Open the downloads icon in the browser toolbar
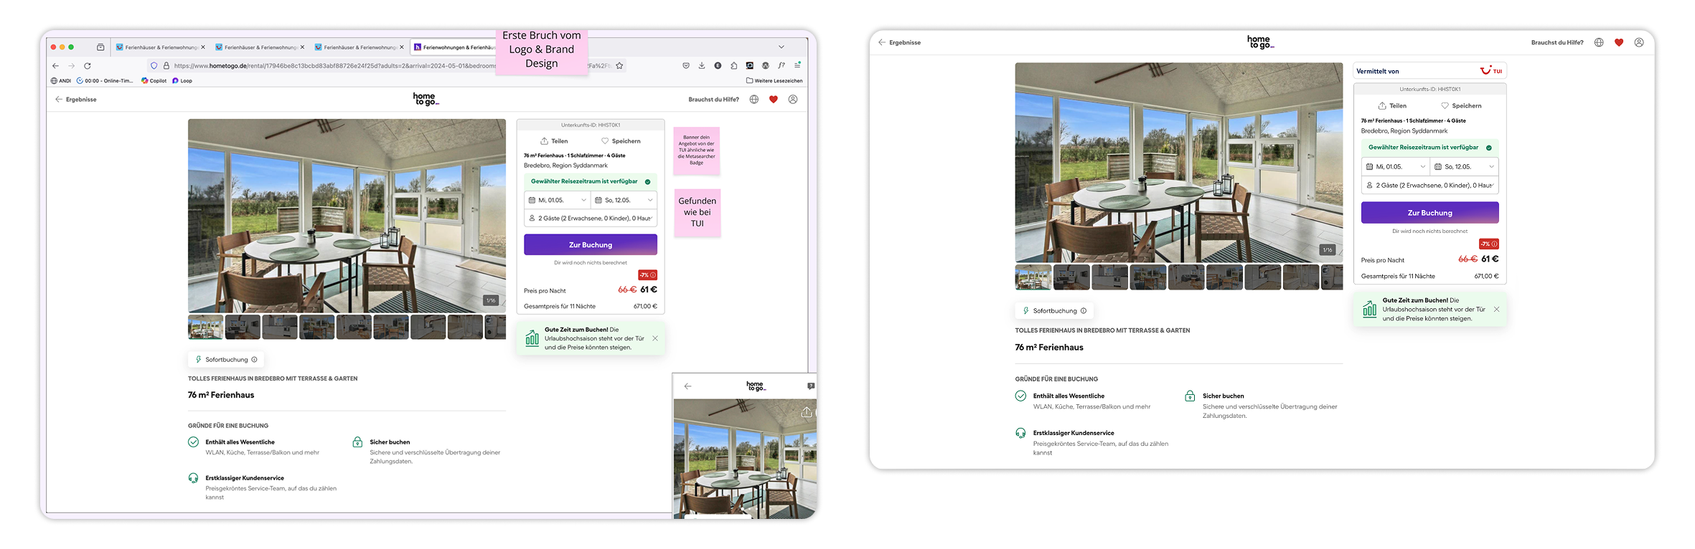This screenshot has height=549, width=1695. click(x=702, y=66)
